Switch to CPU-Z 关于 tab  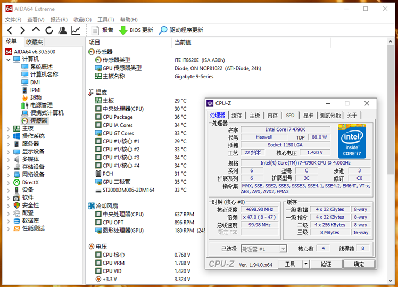pos(352,116)
